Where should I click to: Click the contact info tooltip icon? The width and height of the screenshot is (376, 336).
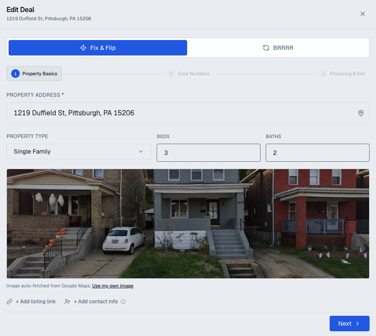(123, 302)
